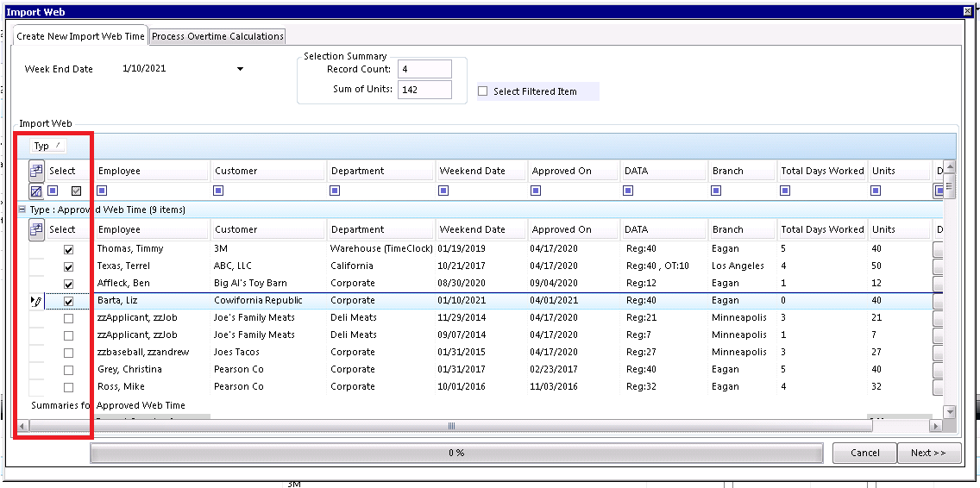Image resolution: width=980 pixels, height=488 pixels.
Task: Select the Big Al's Toy Barn cell
Action: click(x=268, y=283)
